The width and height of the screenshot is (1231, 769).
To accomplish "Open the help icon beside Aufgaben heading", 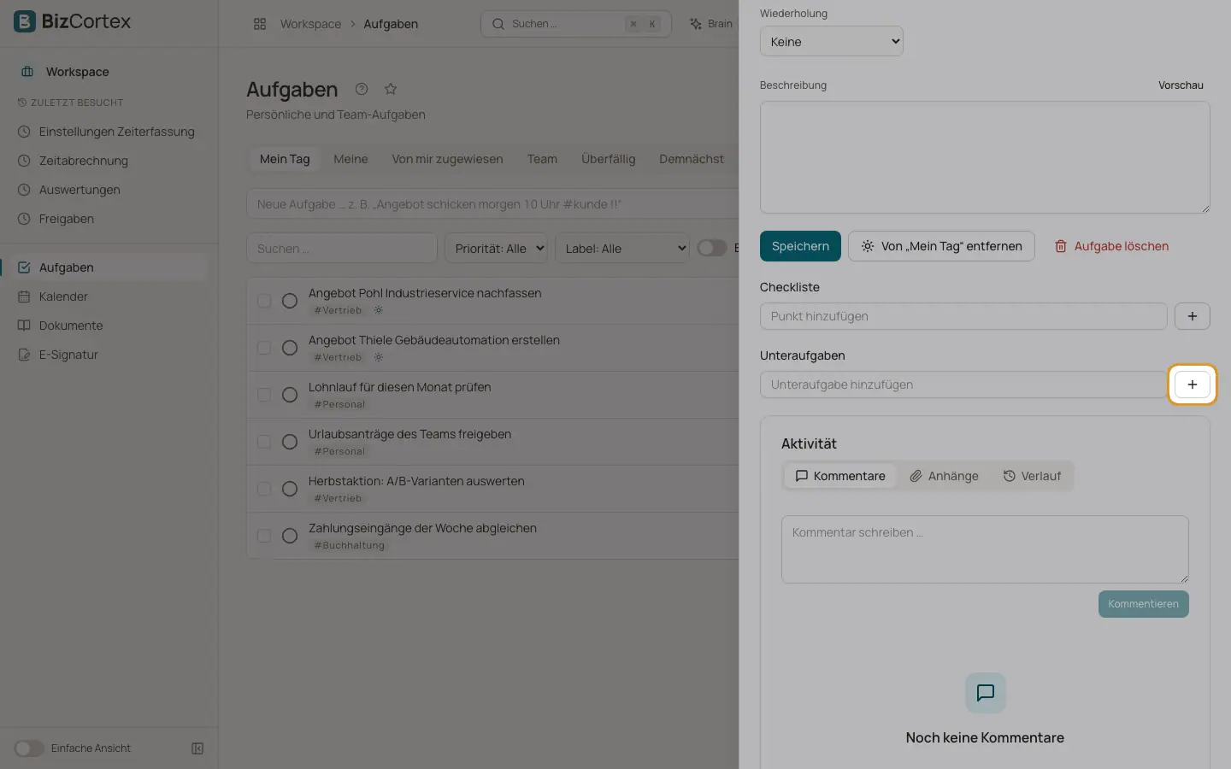I will (x=362, y=89).
